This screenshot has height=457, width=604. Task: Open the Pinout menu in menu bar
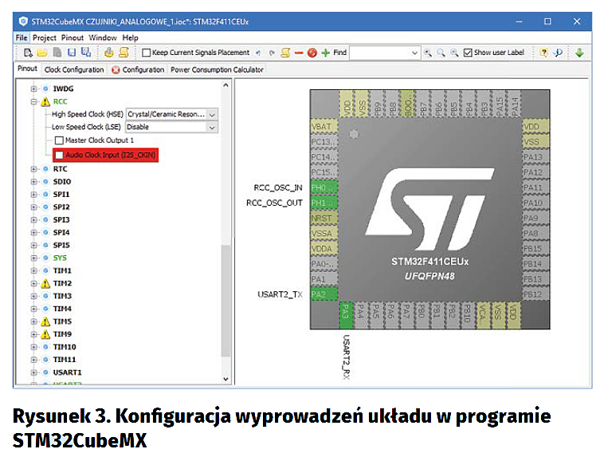tap(73, 37)
